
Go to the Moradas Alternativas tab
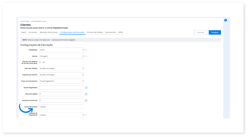(x=49, y=32)
